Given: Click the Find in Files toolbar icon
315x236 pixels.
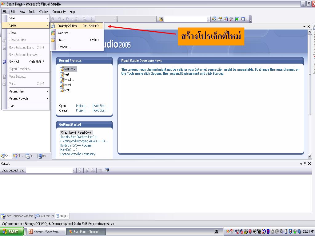Looking at the screenshot, I should click(x=161, y=19).
